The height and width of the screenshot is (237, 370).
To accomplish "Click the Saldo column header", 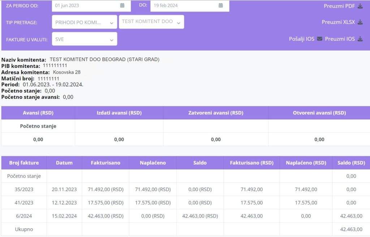I will [200, 163].
